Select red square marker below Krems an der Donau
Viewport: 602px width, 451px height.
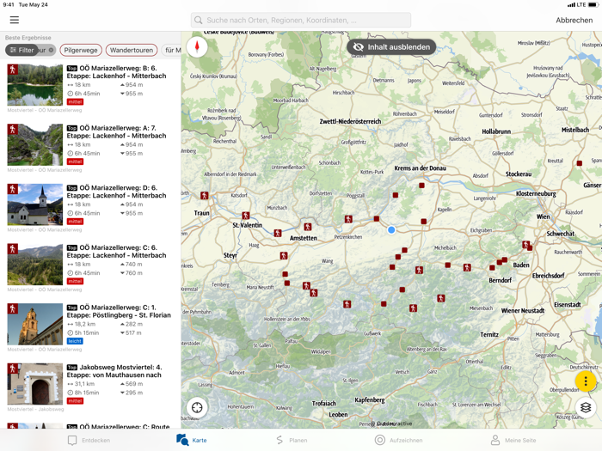point(421,186)
